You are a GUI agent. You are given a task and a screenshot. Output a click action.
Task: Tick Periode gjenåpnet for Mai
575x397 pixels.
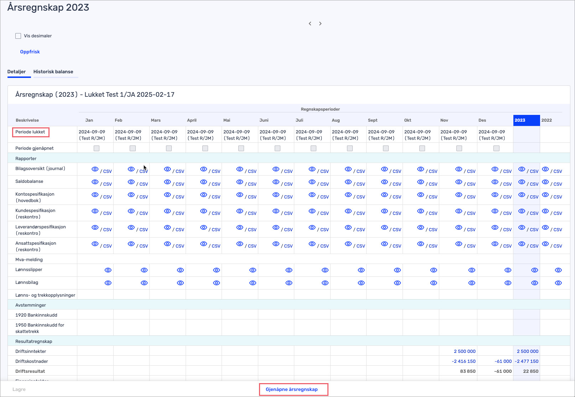(241, 148)
